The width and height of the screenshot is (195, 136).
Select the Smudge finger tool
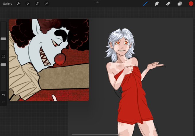(x=157, y=4)
